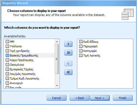Click the remove all fields double-arrow button
Viewport: 137px width, 105px height.
[x=68, y=72]
